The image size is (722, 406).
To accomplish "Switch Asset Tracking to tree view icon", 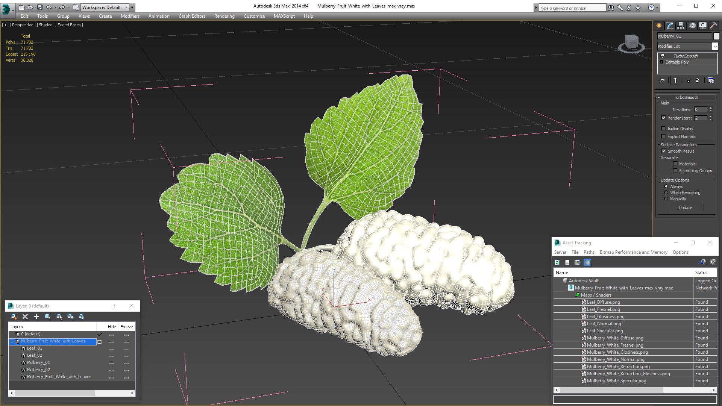I will point(577,262).
